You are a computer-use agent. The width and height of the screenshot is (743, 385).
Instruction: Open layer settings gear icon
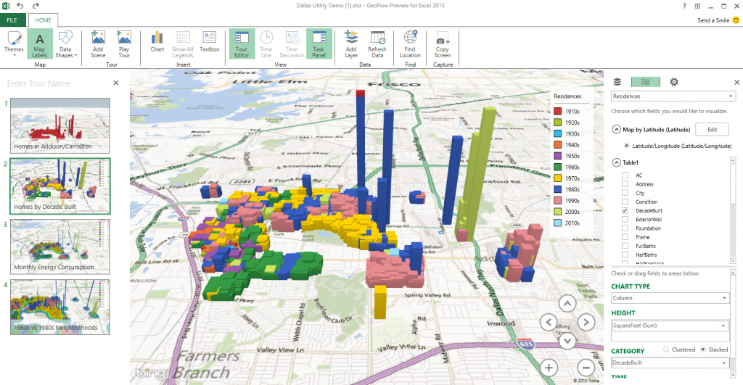(x=674, y=82)
